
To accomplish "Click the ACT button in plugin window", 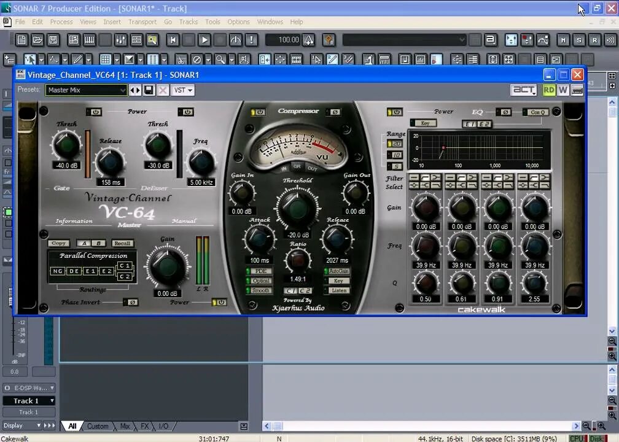I will [524, 90].
